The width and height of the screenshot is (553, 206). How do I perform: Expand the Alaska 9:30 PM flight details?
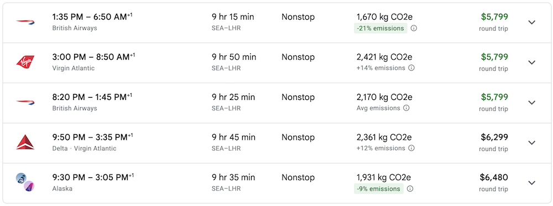(x=532, y=183)
